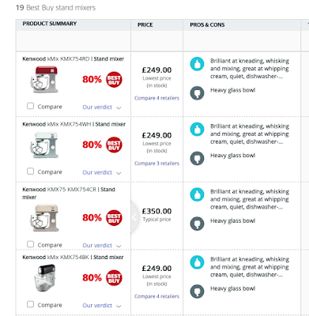The width and height of the screenshot is (309, 316).
Task: Click thumbs-up pros icon for KMX754CR
Action: pyautogui.click(x=197, y=194)
